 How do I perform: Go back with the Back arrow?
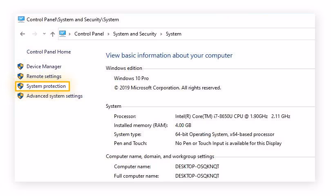[22, 34]
